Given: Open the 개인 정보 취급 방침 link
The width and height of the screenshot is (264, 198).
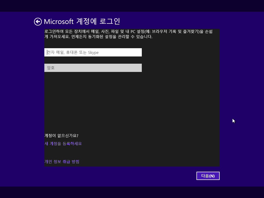Looking at the screenshot, I should pos(62,162).
